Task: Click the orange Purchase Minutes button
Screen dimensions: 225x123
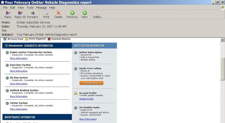Action: click(x=91, y=83)
